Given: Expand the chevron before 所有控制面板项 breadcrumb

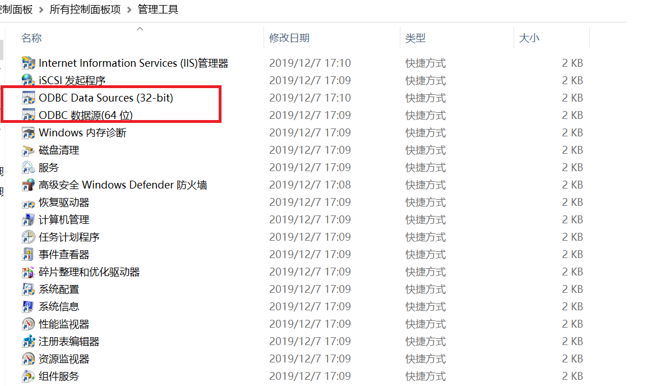Looking at the screenshot, I should click(x=41, y=10).
